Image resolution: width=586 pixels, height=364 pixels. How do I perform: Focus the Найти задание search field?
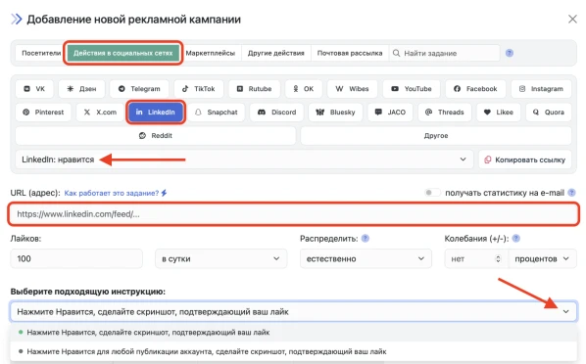click(444, 53)
